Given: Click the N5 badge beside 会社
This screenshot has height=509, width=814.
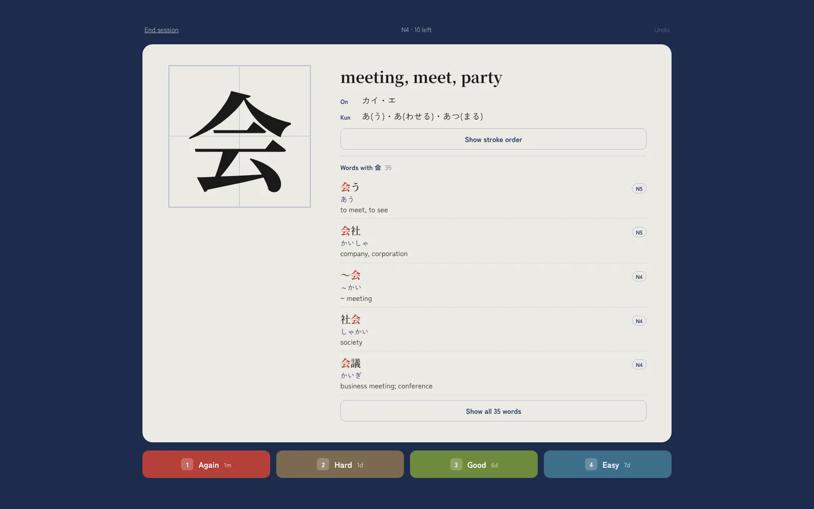Looking at the screenshot, I should [639, 233].
